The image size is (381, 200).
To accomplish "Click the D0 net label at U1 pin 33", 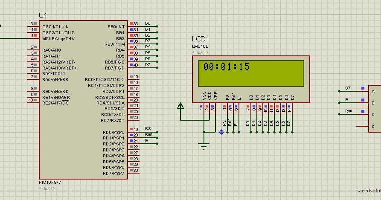I will click(x=148, y=23).
